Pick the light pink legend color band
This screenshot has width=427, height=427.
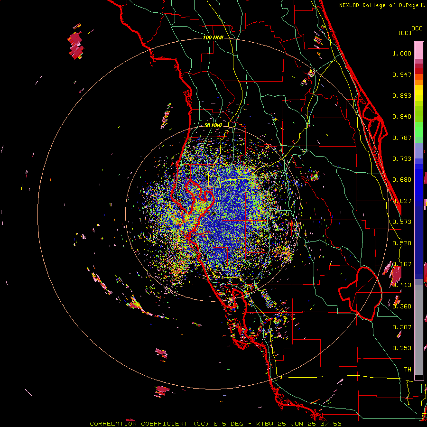419,50
